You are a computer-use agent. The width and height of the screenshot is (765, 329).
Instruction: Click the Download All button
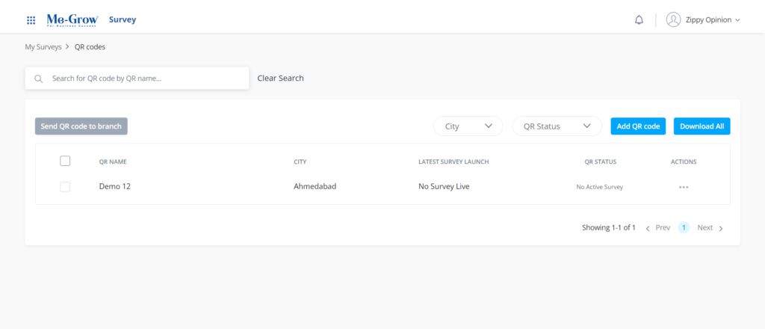(x=701, y=126)
